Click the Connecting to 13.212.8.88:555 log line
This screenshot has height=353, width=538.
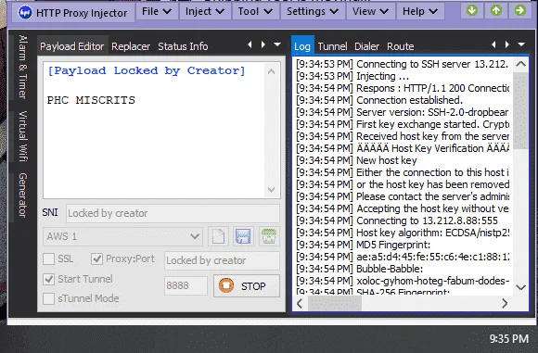[397, 221]
